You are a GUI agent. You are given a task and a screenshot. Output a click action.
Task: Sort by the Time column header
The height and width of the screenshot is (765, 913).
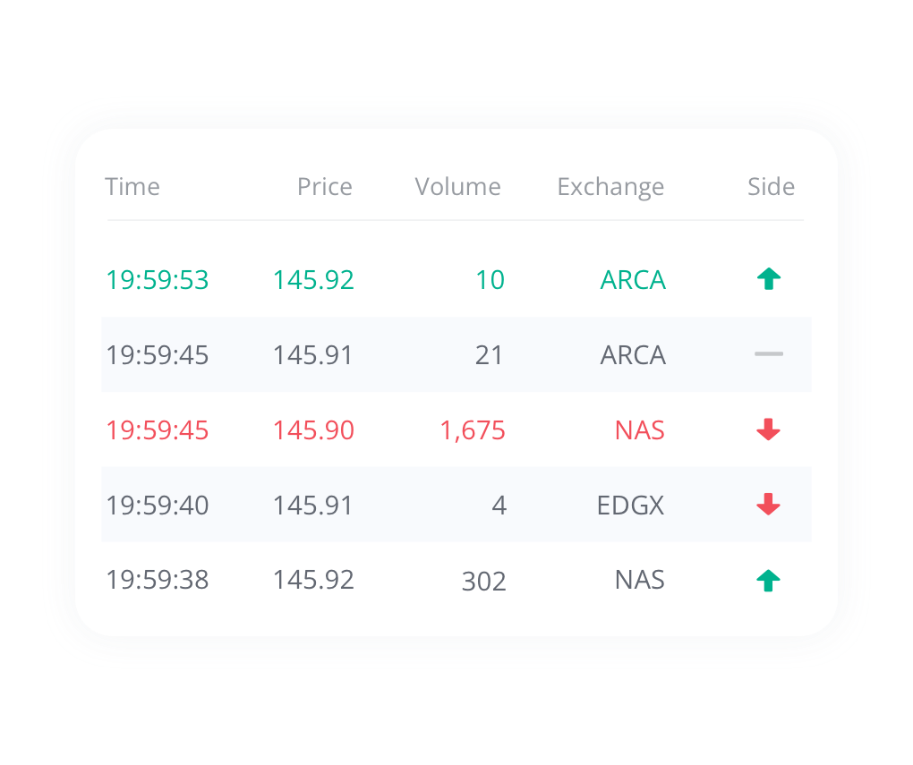coord(132,187)
